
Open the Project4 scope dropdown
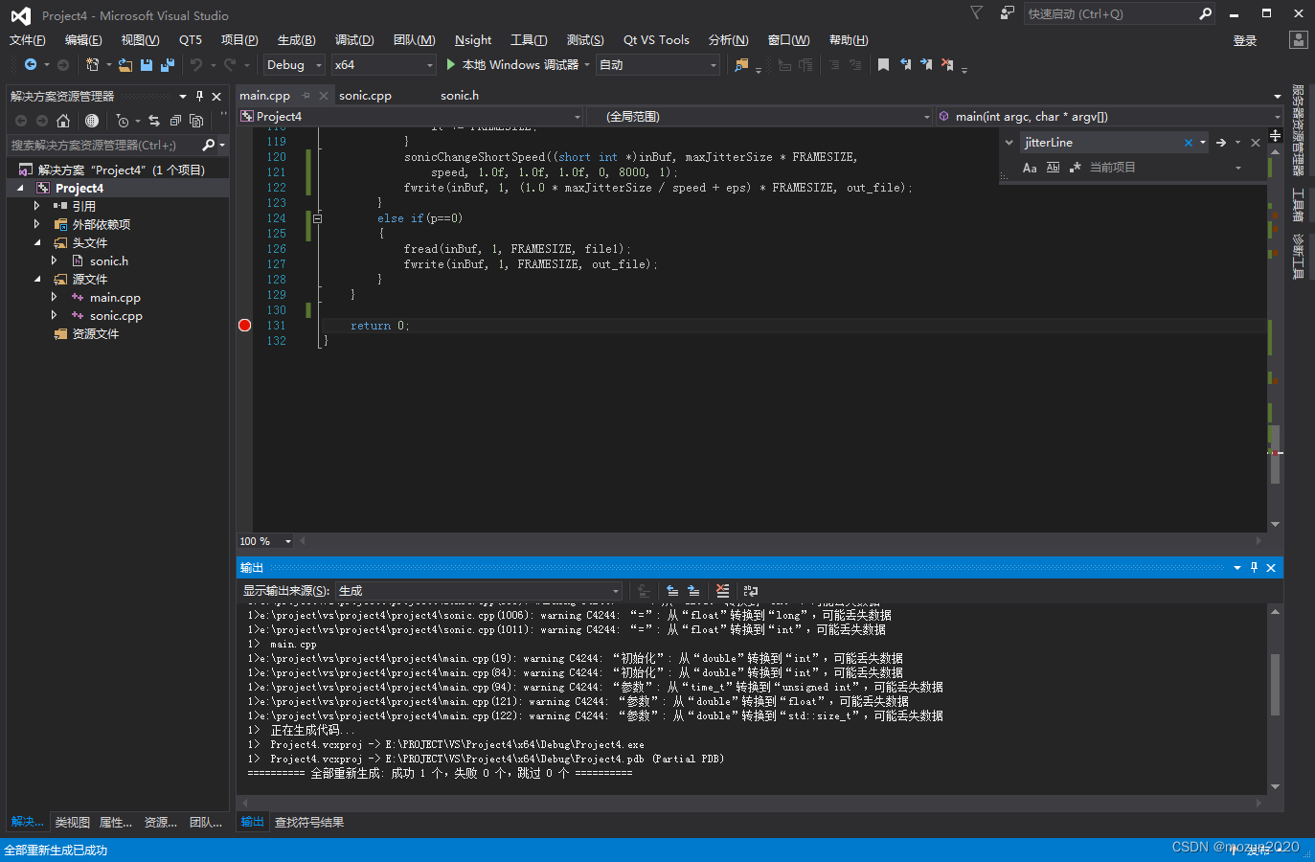411,117
